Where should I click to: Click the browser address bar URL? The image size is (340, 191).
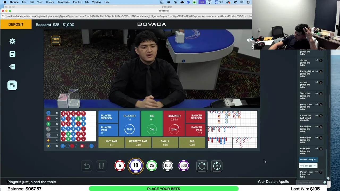[x=129, y=16]
